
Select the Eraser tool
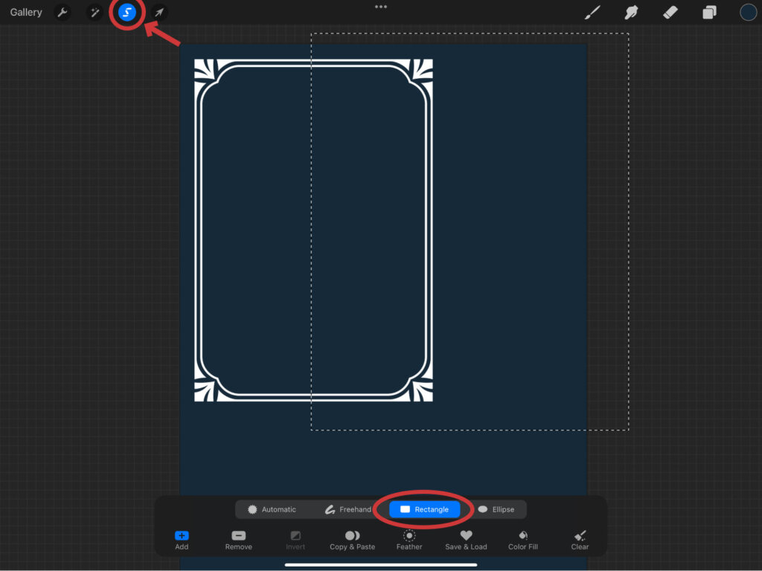pos(670,13)
